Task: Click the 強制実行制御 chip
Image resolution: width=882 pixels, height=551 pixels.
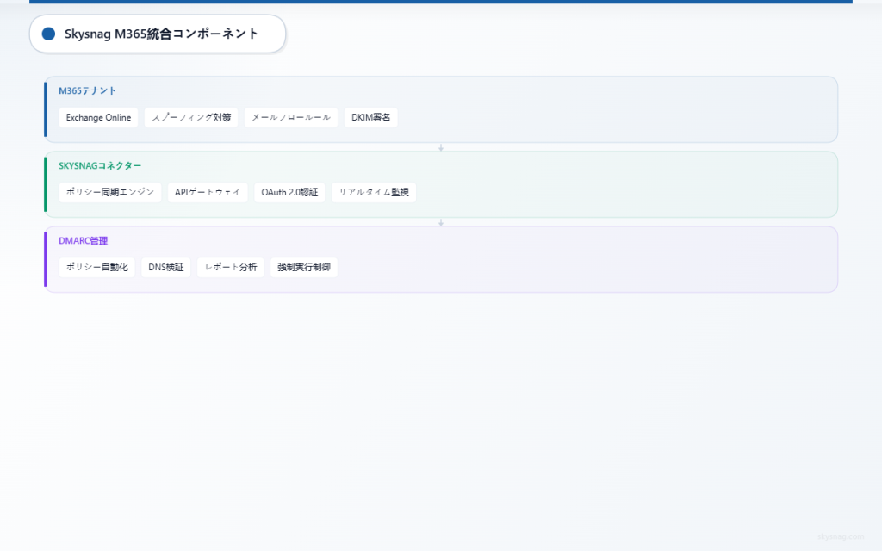Action: [x=304, y=267]
